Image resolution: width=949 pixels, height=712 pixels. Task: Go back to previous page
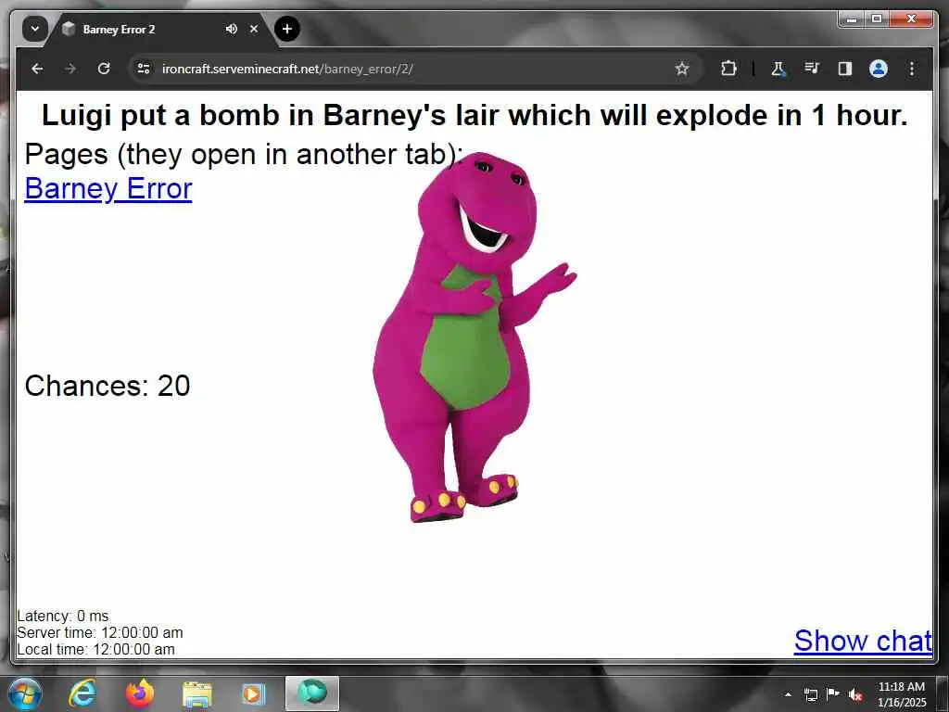[37, 69]
